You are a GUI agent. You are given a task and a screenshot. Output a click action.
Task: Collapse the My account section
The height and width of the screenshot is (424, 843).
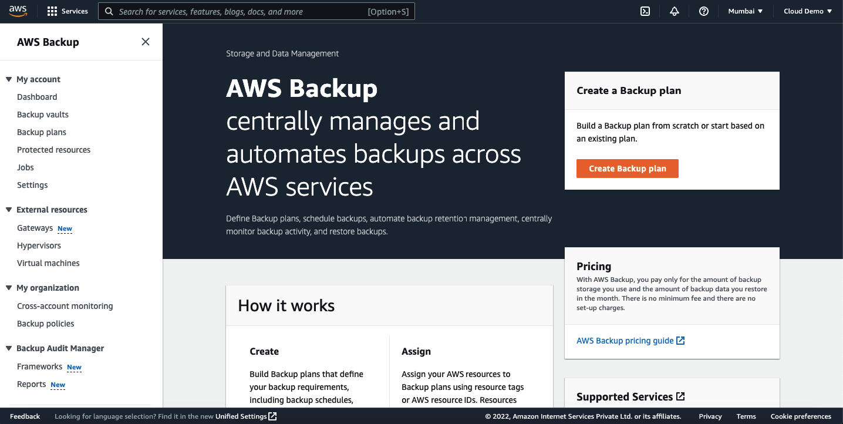pos(9,79)
